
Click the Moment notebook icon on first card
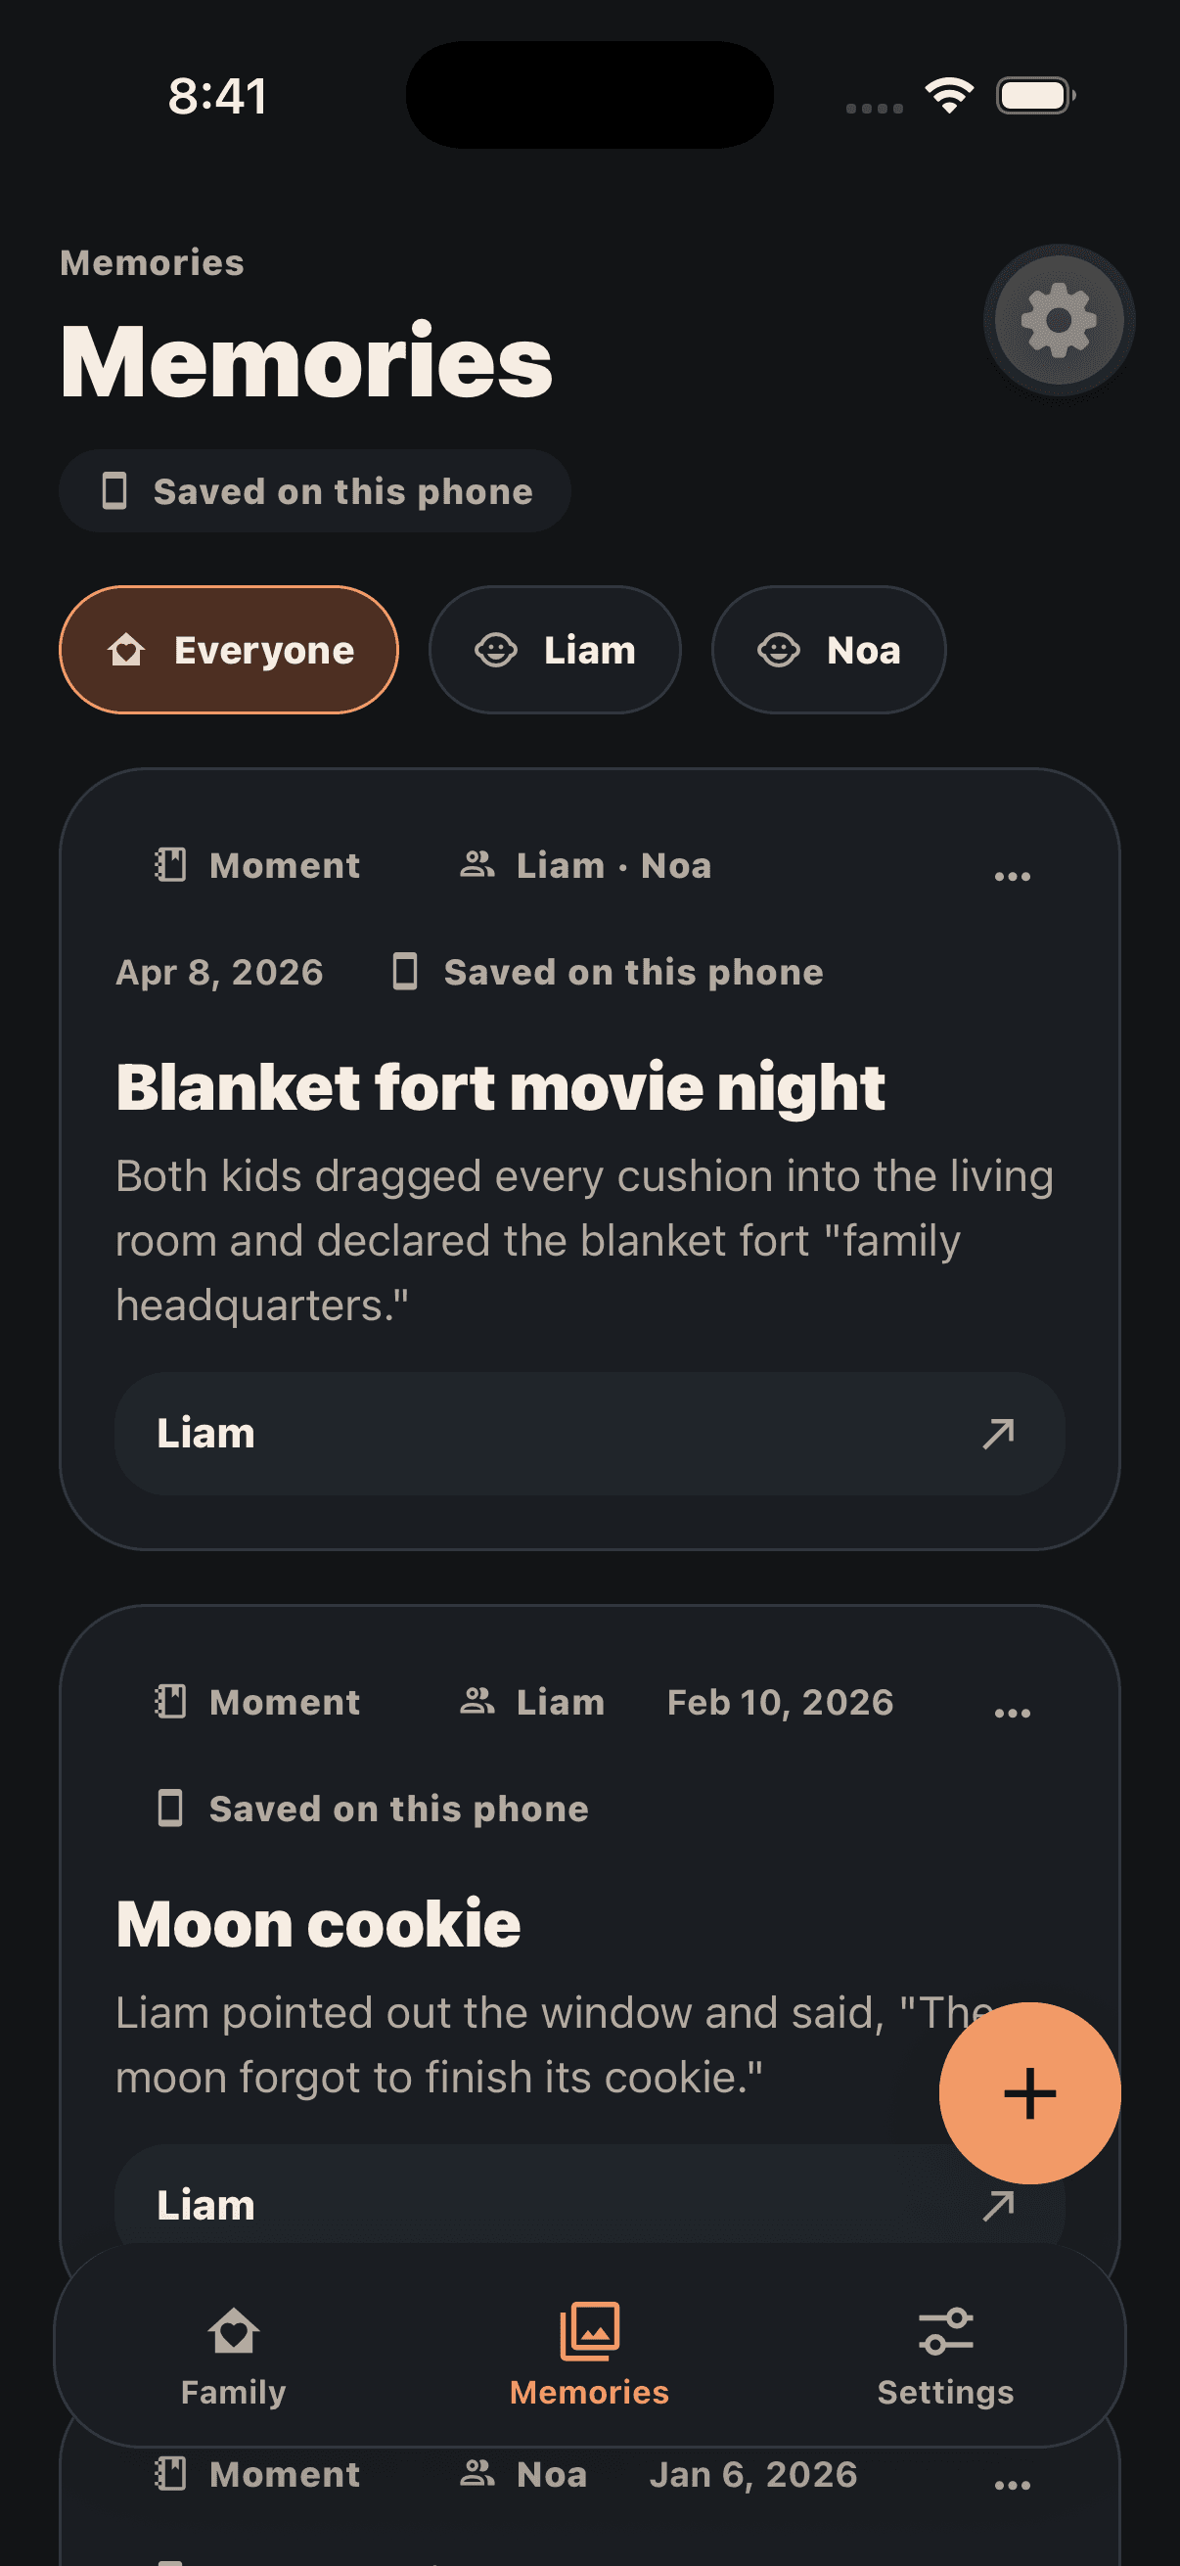pos(171,865)
